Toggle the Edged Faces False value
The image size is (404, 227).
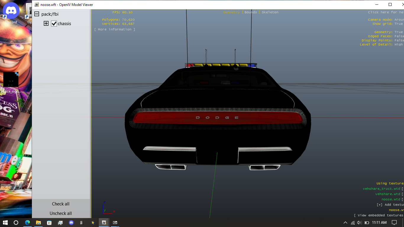[398, 36]
